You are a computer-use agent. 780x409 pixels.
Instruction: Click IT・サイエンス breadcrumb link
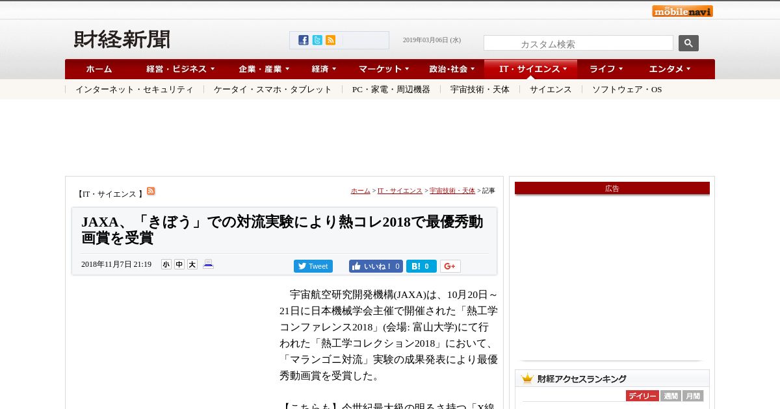tap(400, 191)
